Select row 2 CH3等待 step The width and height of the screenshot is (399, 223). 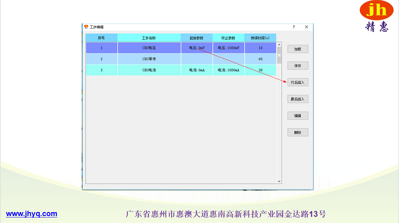click(149, 59)
